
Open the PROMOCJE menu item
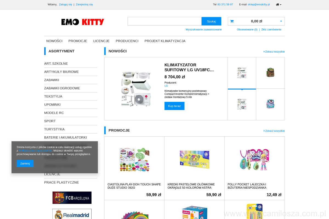tap(78, 41)
